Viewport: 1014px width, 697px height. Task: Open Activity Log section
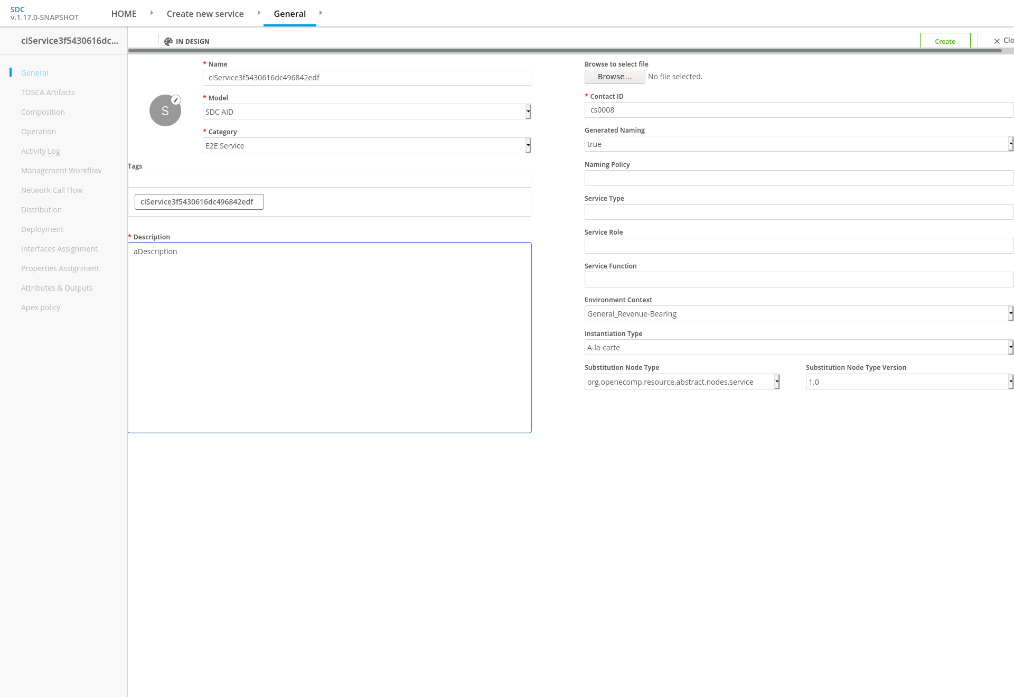41,151
